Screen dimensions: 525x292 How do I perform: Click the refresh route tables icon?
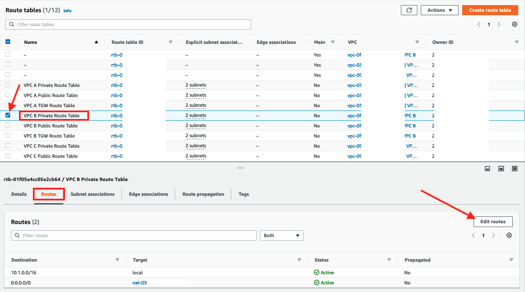pyautogui.click(x=409, y=10)
